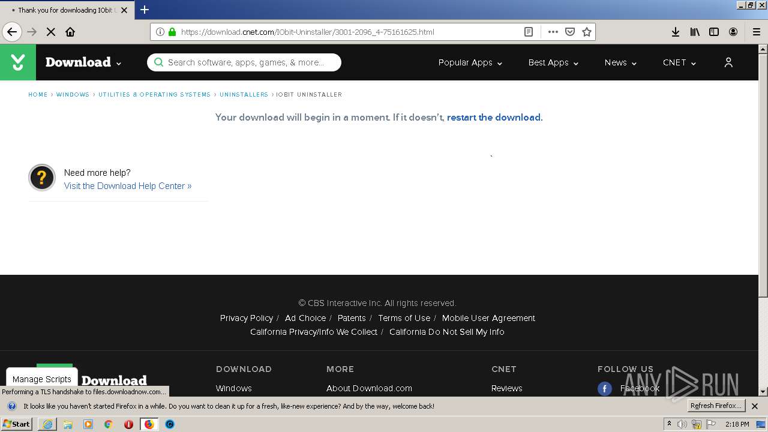The height and width of the screenshot is (432, 768).
Task: Expand the Download dropdown menu
Action: (x=83, y=62)
